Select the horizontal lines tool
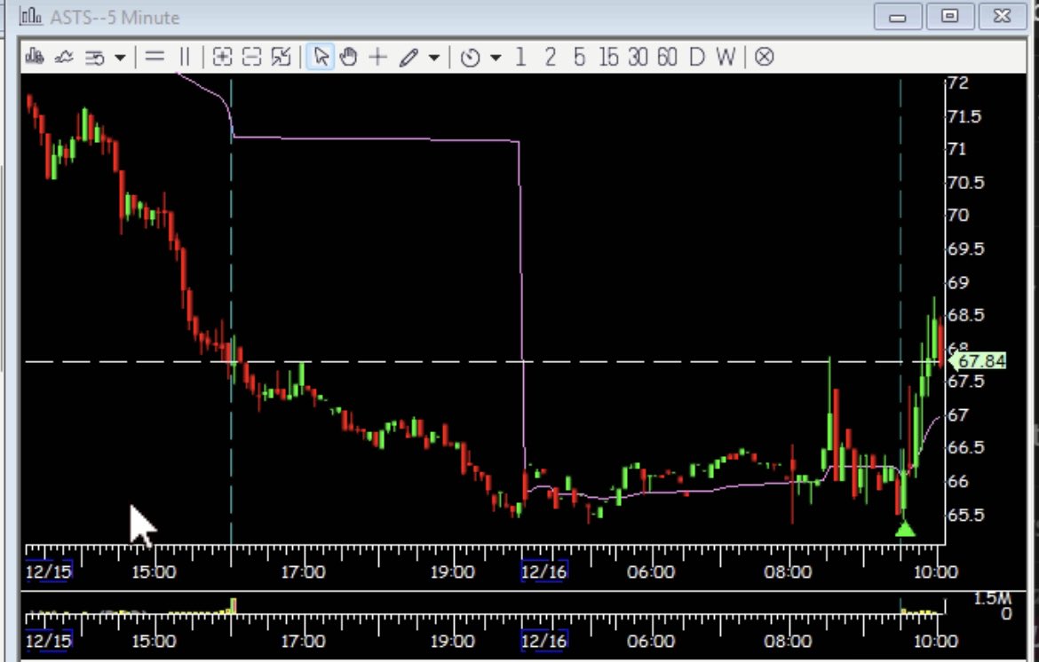 pos(155,57)
